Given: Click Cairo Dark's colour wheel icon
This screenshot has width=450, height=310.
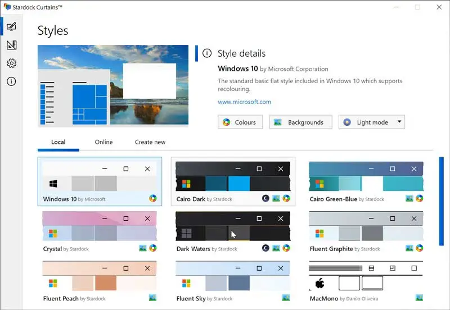Looking at the screenshot, I should [x=286, y=198].
